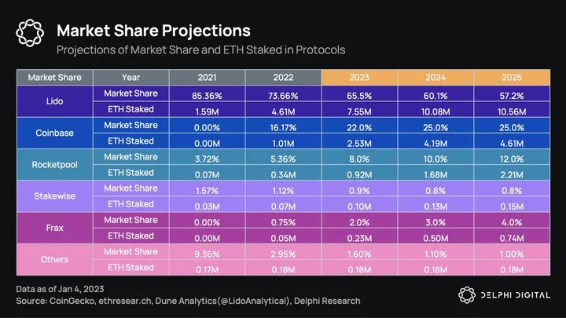Image resolution: width=566 pixels, height=318 pixels.
Task: Click Frax's 2024 ETH staked 0.50M cell
Action: pos(436,236)
